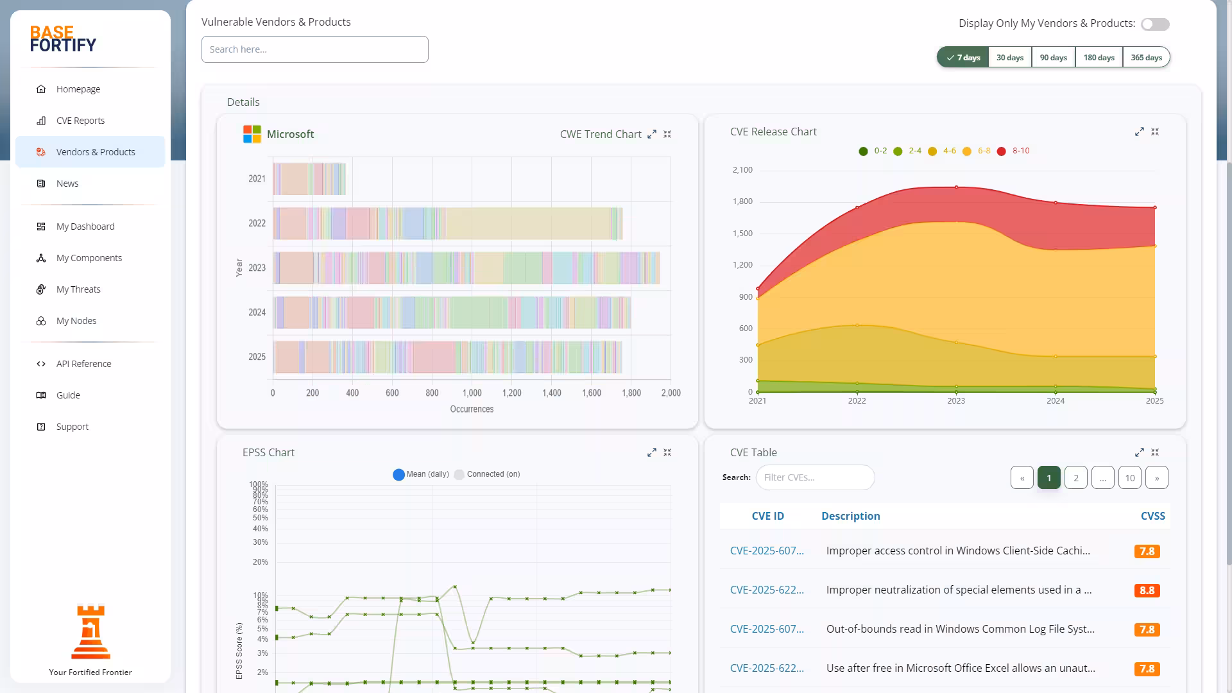Click the 8.8 CVSS score badge

point(1147,590)
